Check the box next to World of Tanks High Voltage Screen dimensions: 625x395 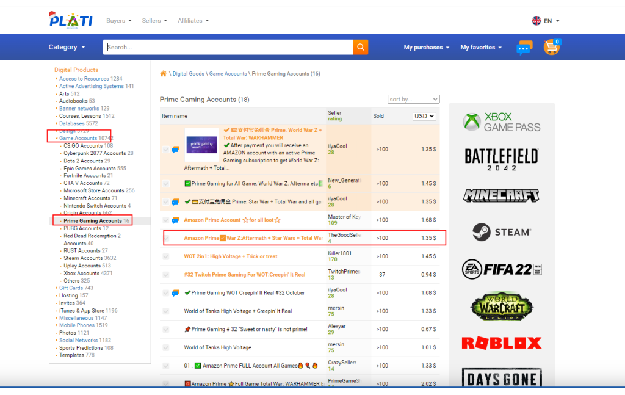tap(165, 348)
